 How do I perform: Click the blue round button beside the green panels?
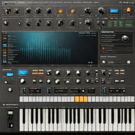click(x=103, y=23)
